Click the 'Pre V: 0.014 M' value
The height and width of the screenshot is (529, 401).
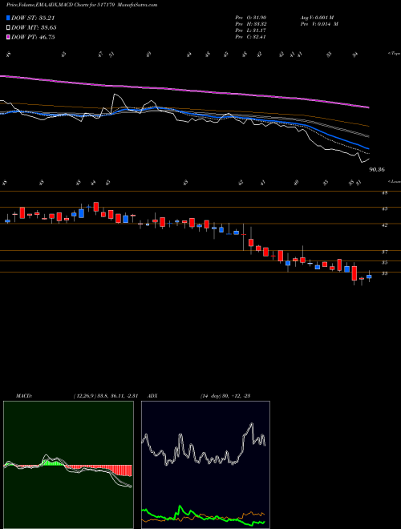(x=321, y=24)
